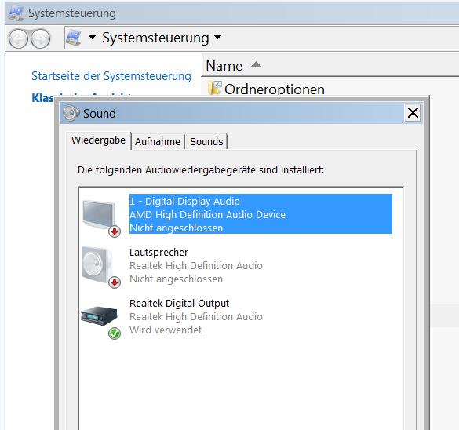This screenshot has height=430, width=459.
Task: Go forward with the right navigation arrow
Action: pyautogui.click(x=40, y=38)
